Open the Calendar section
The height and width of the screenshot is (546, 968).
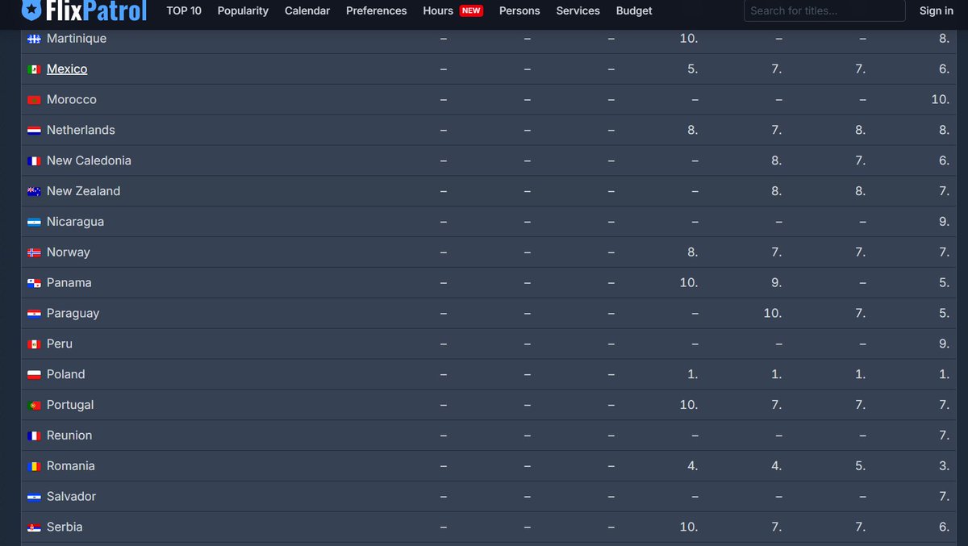click(x=307, y=10)
